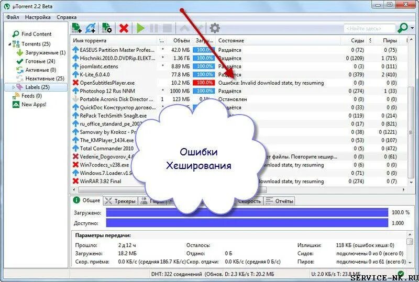The height and width of the screenshot is (282, 419).
Task: Switch to the Отчёты tab
Action: pyautogui.click(x=279, y=201)
